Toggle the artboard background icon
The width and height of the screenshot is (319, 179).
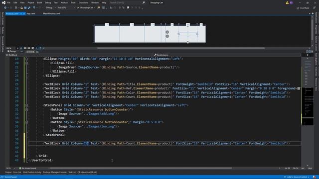point(32,48)
